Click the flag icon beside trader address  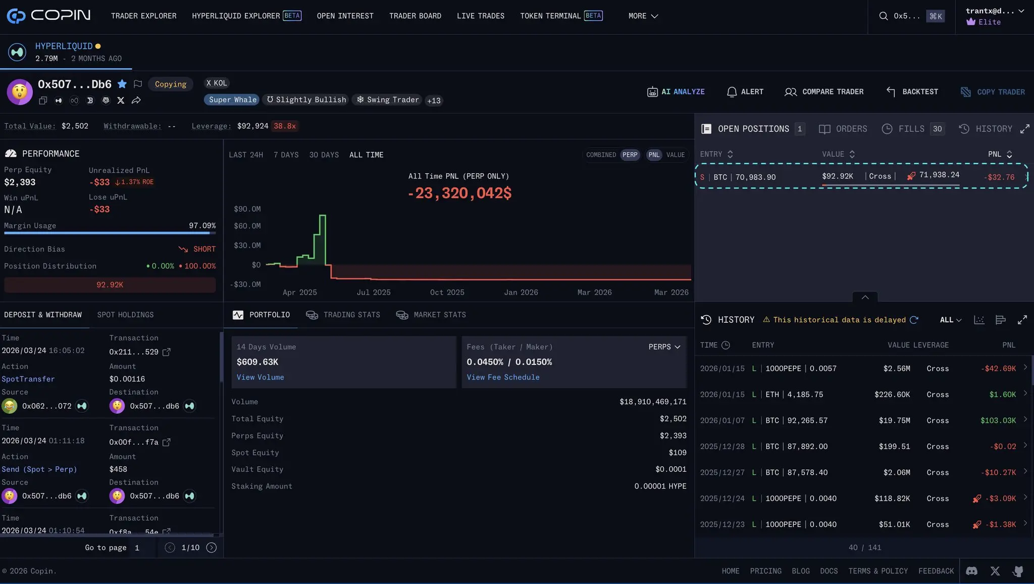pos(138,84)
